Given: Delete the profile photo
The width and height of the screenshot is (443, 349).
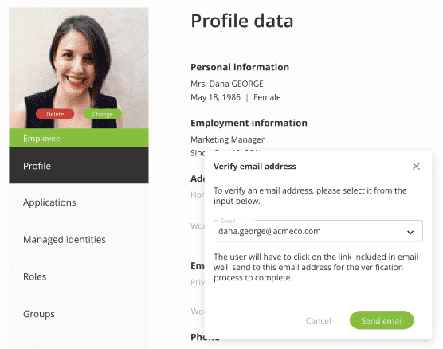Looking at the screenshot, I should click(x=55, y=114).
